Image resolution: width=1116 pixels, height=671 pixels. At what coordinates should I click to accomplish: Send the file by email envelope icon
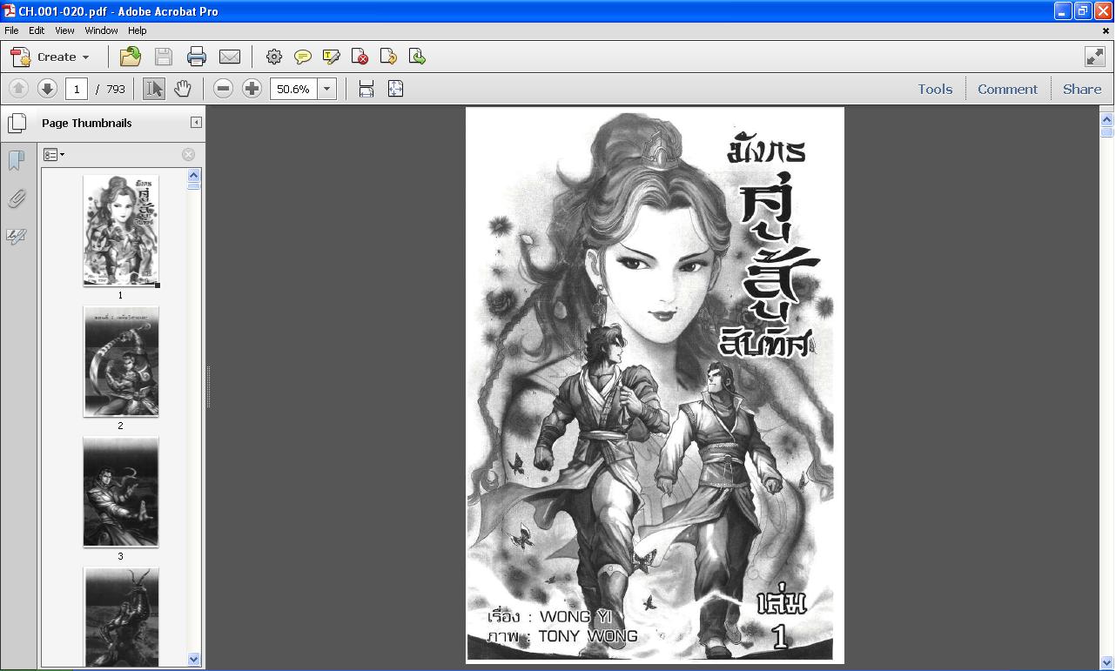click(x=230, y=57)
